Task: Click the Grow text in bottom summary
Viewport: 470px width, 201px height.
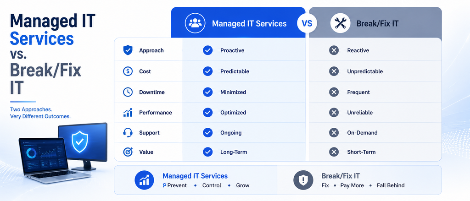Action: pyautogui.click(x=243, y=185)
